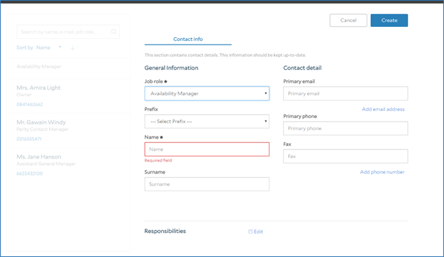Click the search magnifier icon
444x257 pixels.
113,32
